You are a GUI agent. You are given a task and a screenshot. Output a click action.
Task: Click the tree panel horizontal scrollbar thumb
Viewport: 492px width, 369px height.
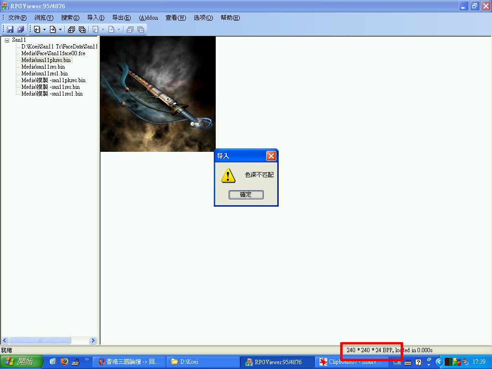pos(40,341)
